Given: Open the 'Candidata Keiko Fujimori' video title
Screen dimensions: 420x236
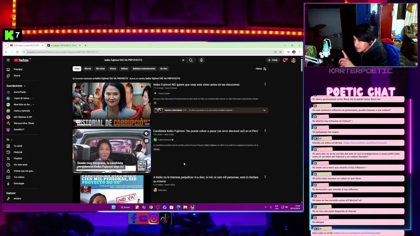Looking at the screenshot, I should tap(206, 131).
